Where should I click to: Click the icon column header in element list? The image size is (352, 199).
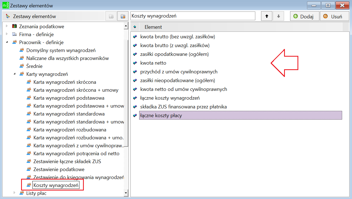pos(135,27)
